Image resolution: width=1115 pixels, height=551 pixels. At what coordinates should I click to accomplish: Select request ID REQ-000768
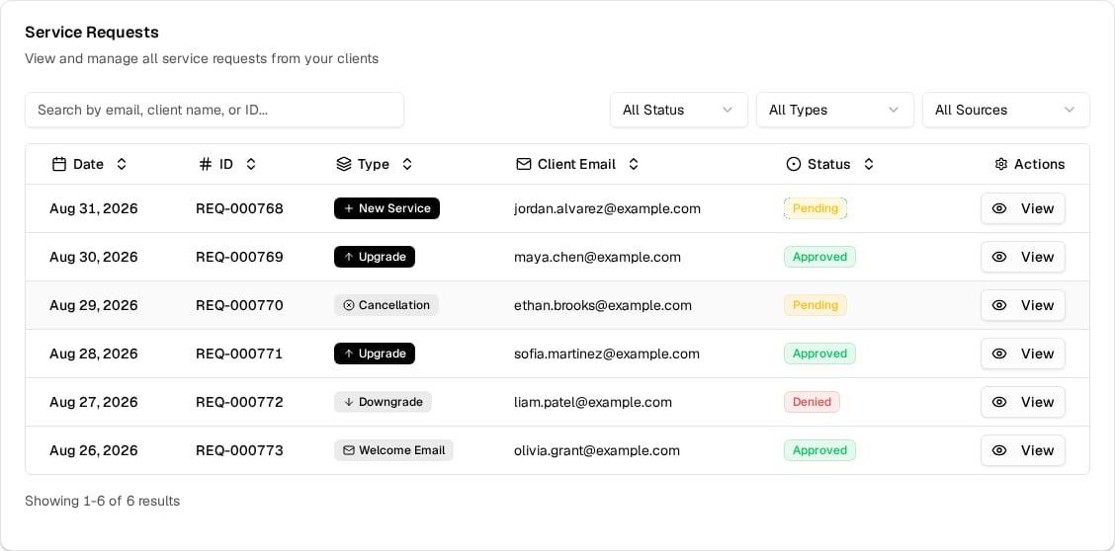pyautogui.click(x=239, y=208)
